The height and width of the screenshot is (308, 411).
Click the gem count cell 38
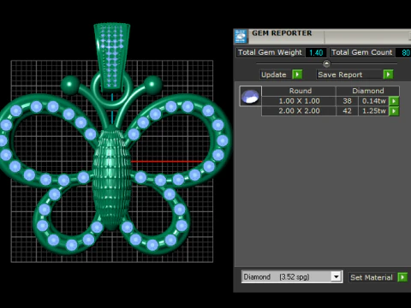347,101
